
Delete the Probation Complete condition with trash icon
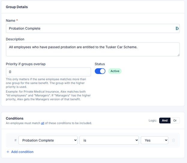tap(173, 140)
